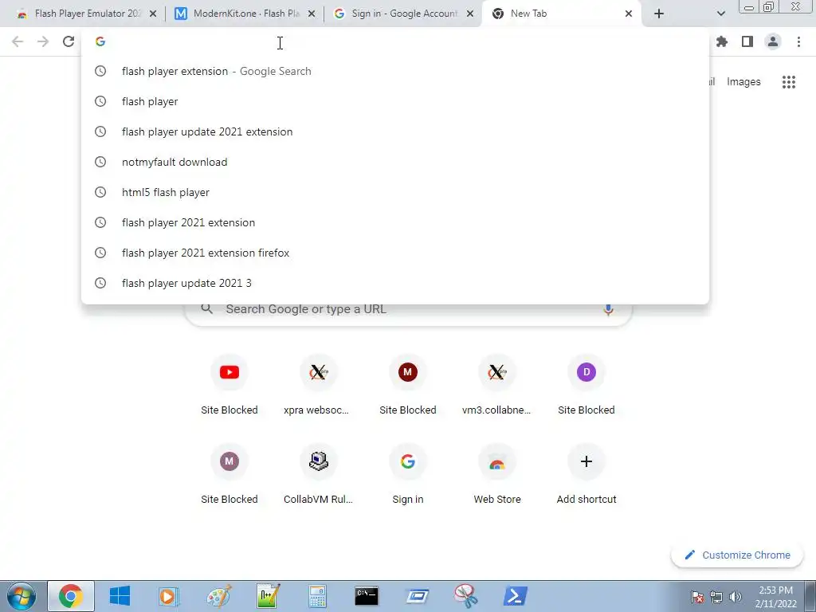Open the CollabVM Rul... shortcut
This screenshot has height=612, width=816.
point(318,475)
